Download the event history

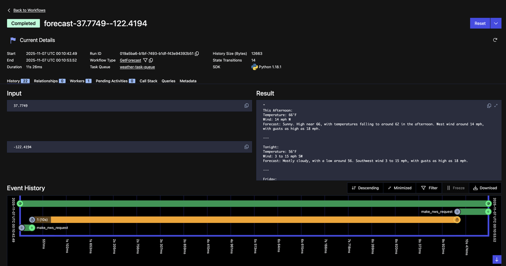click(x=485, y=188)
